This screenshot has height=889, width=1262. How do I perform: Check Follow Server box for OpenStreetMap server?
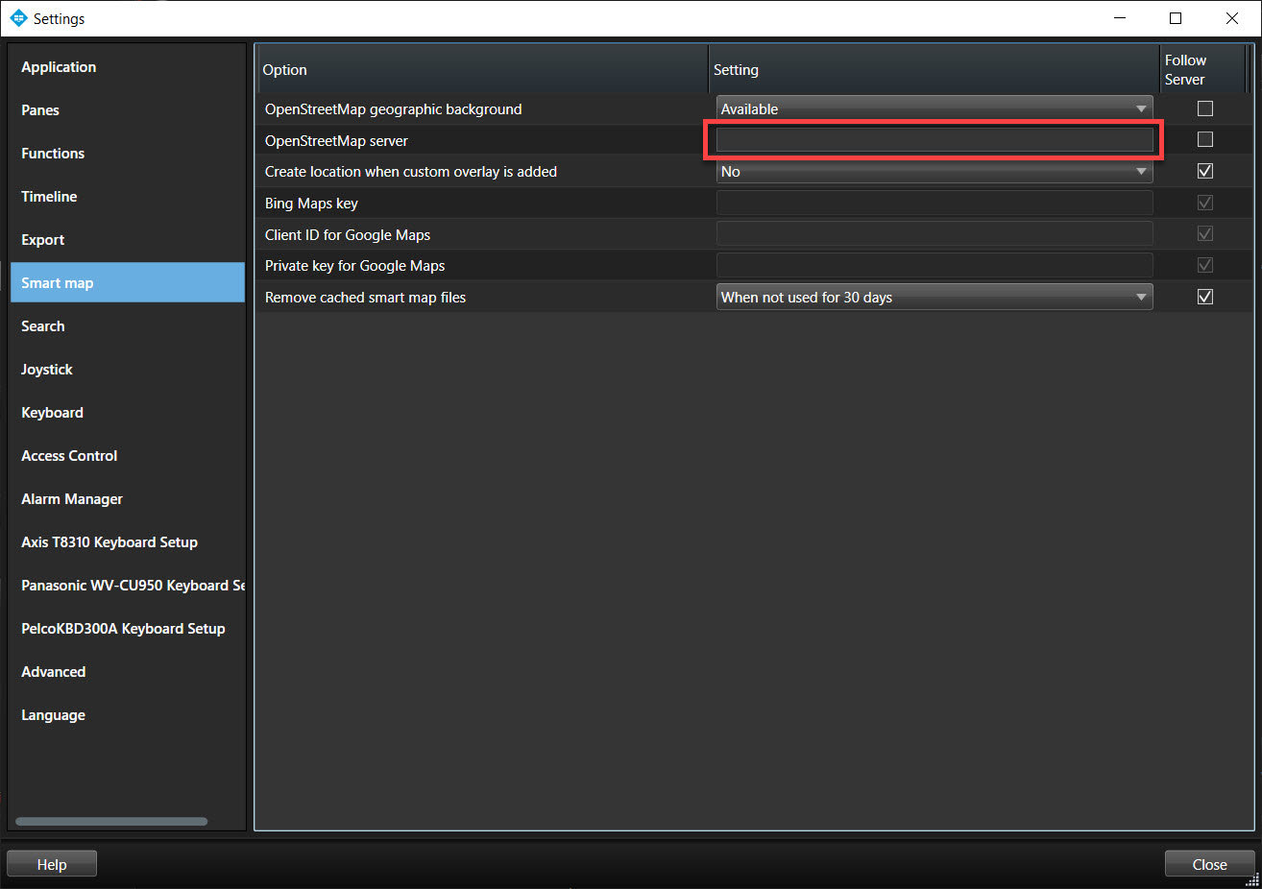tap(1204, 140)
